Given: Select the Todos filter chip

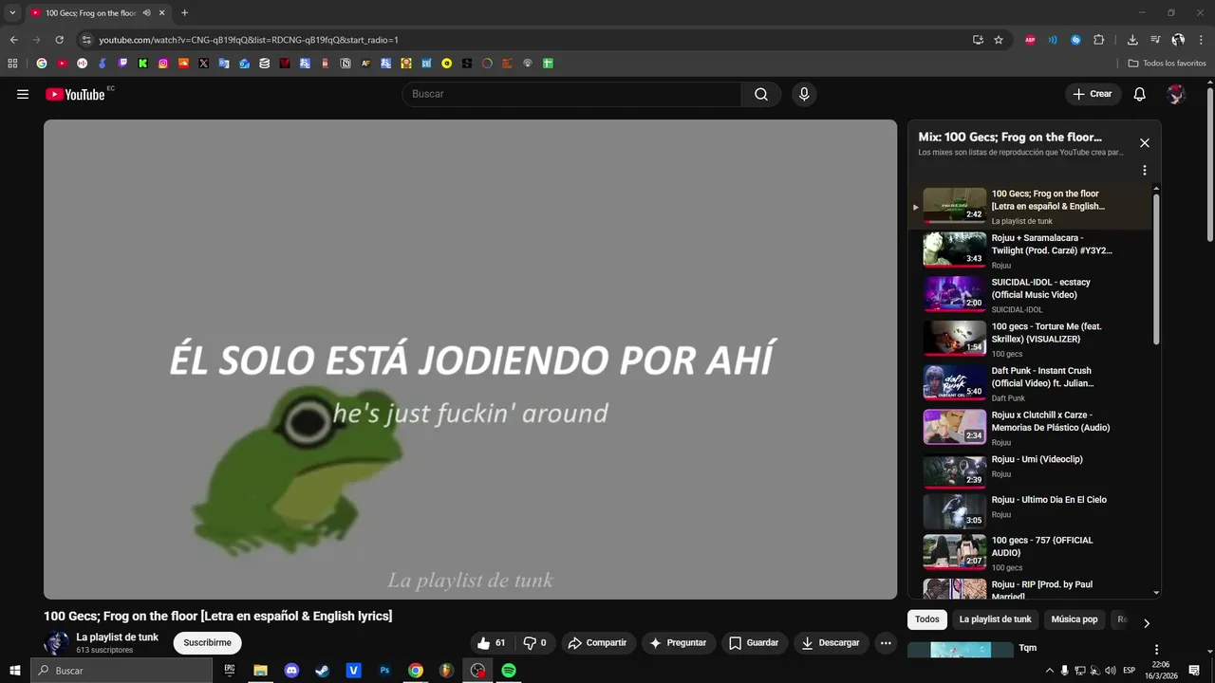Looking at the screenshot, I should tap(927, 619).
